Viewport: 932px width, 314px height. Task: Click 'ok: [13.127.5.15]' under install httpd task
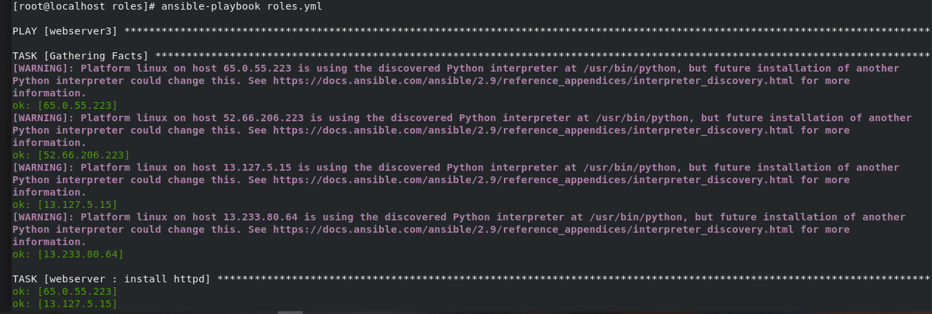(65, 304)
